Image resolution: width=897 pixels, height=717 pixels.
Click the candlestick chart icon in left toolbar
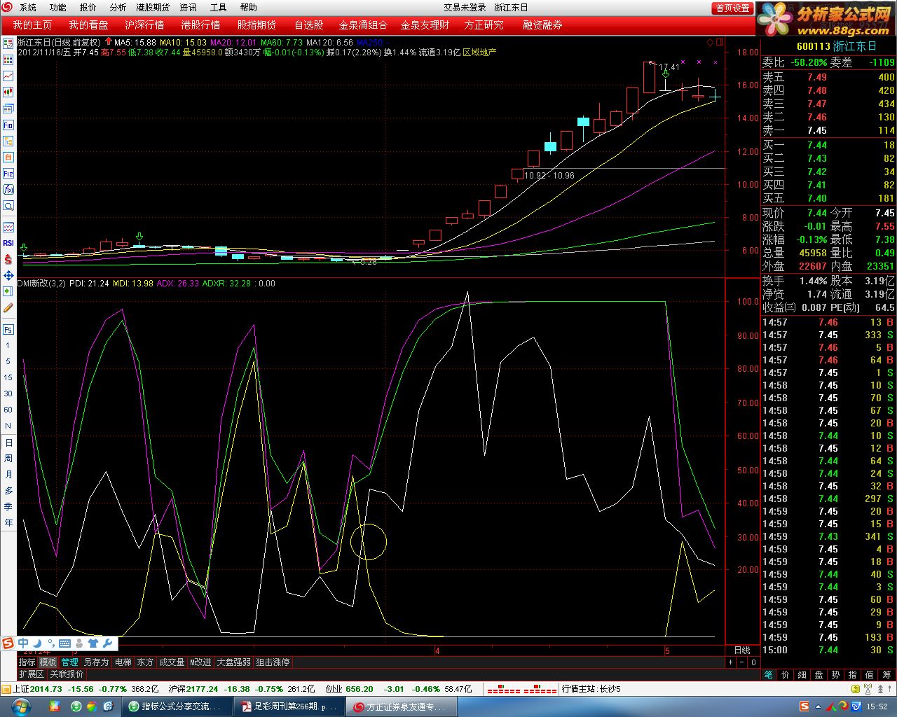click(x=8, y=92)
